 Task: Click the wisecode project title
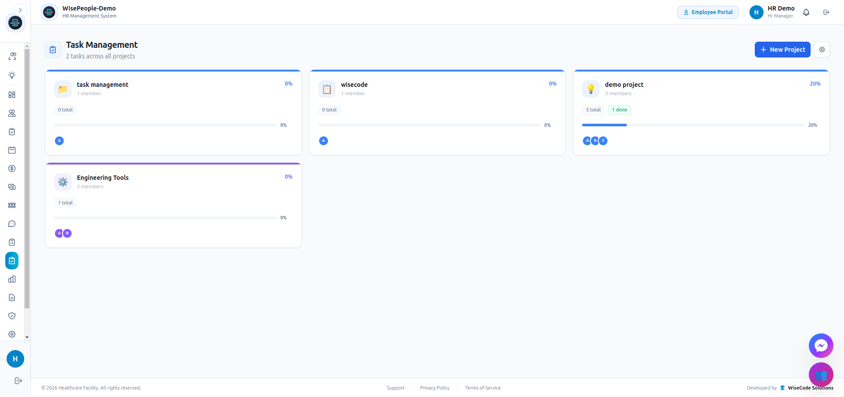[x=354, y=85]
